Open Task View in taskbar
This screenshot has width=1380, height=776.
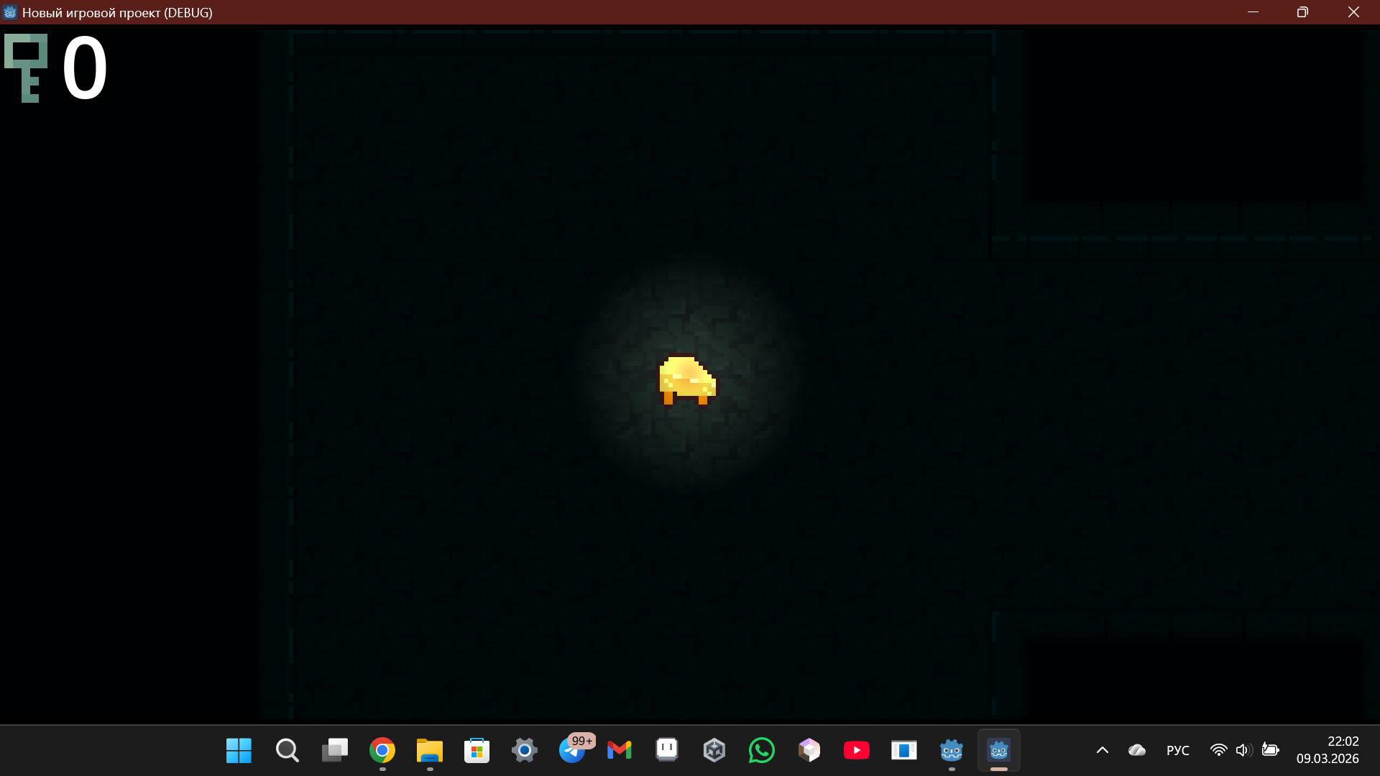[334, 750]
